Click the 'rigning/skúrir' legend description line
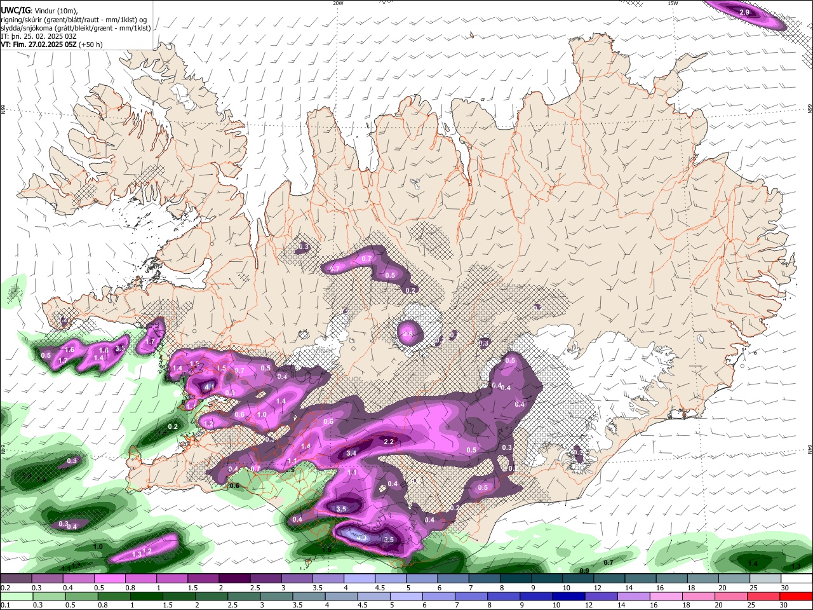The width and height of the screenshot is (813, 610). coord(74,20)
